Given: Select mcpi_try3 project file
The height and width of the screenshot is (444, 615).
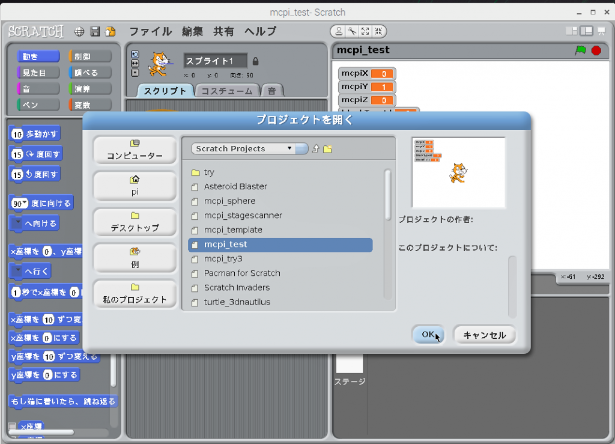Looking at the screenshot, I should 280,259.
